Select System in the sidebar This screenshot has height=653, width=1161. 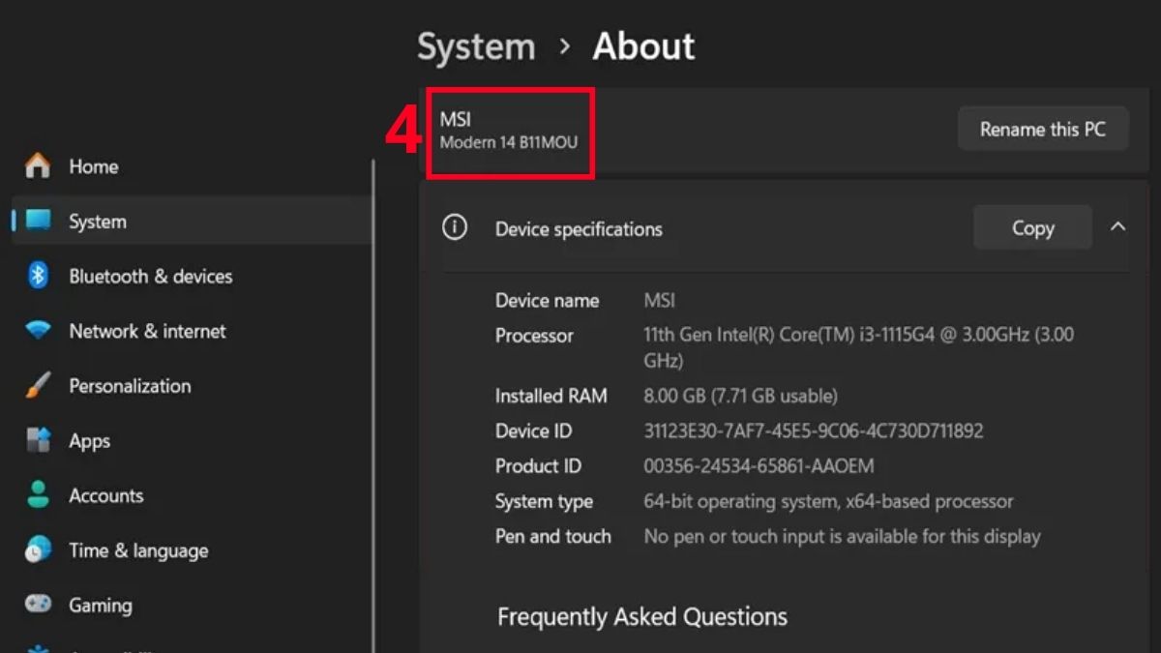[192, 221]
